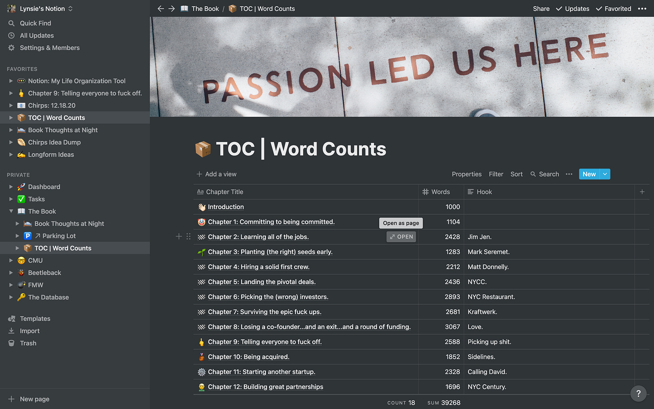Select the 1104 word count cell
This screenshot has width=654, height=409.
pyautogui.click(x=441, y=222)
